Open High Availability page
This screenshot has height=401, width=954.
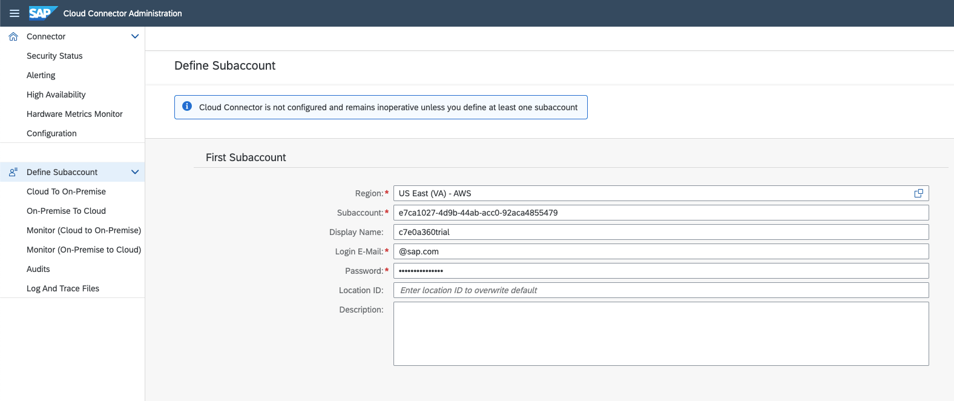pyautogui.click(x=72, y=94)
